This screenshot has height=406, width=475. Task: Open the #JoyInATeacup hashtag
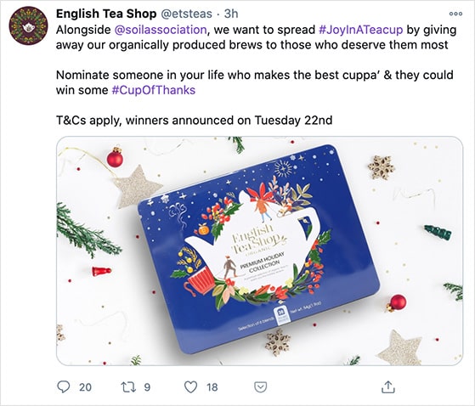point(361,30)
